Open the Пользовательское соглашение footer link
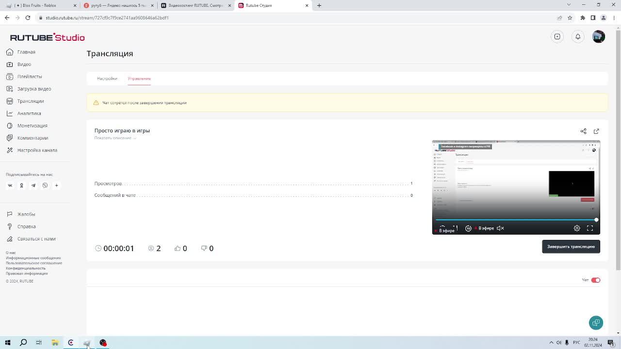This screenshot has width=621, height=349. pyautogui.click(x=34, y=263)
